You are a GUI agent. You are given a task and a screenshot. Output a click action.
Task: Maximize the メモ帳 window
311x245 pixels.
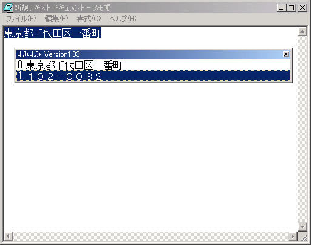coord(291,8)
